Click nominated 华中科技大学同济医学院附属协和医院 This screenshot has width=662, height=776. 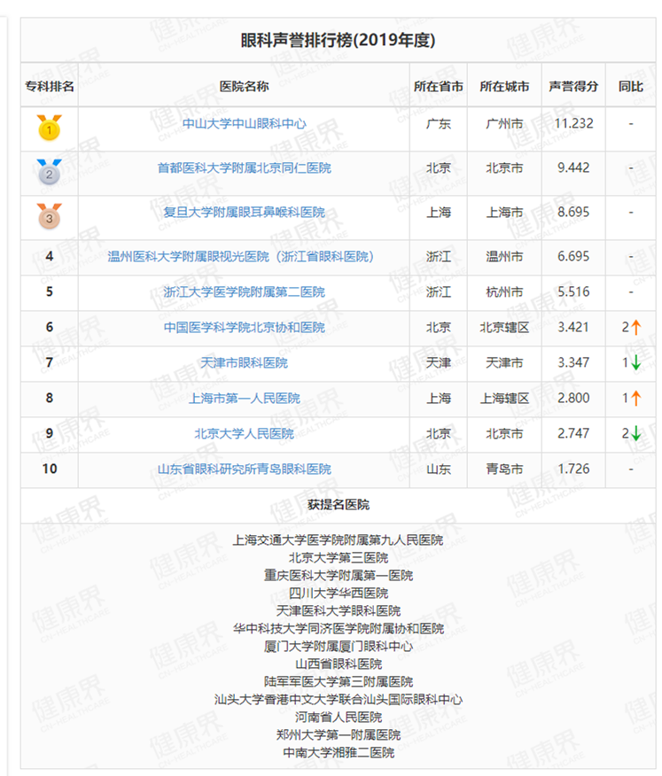coord(339,629)
